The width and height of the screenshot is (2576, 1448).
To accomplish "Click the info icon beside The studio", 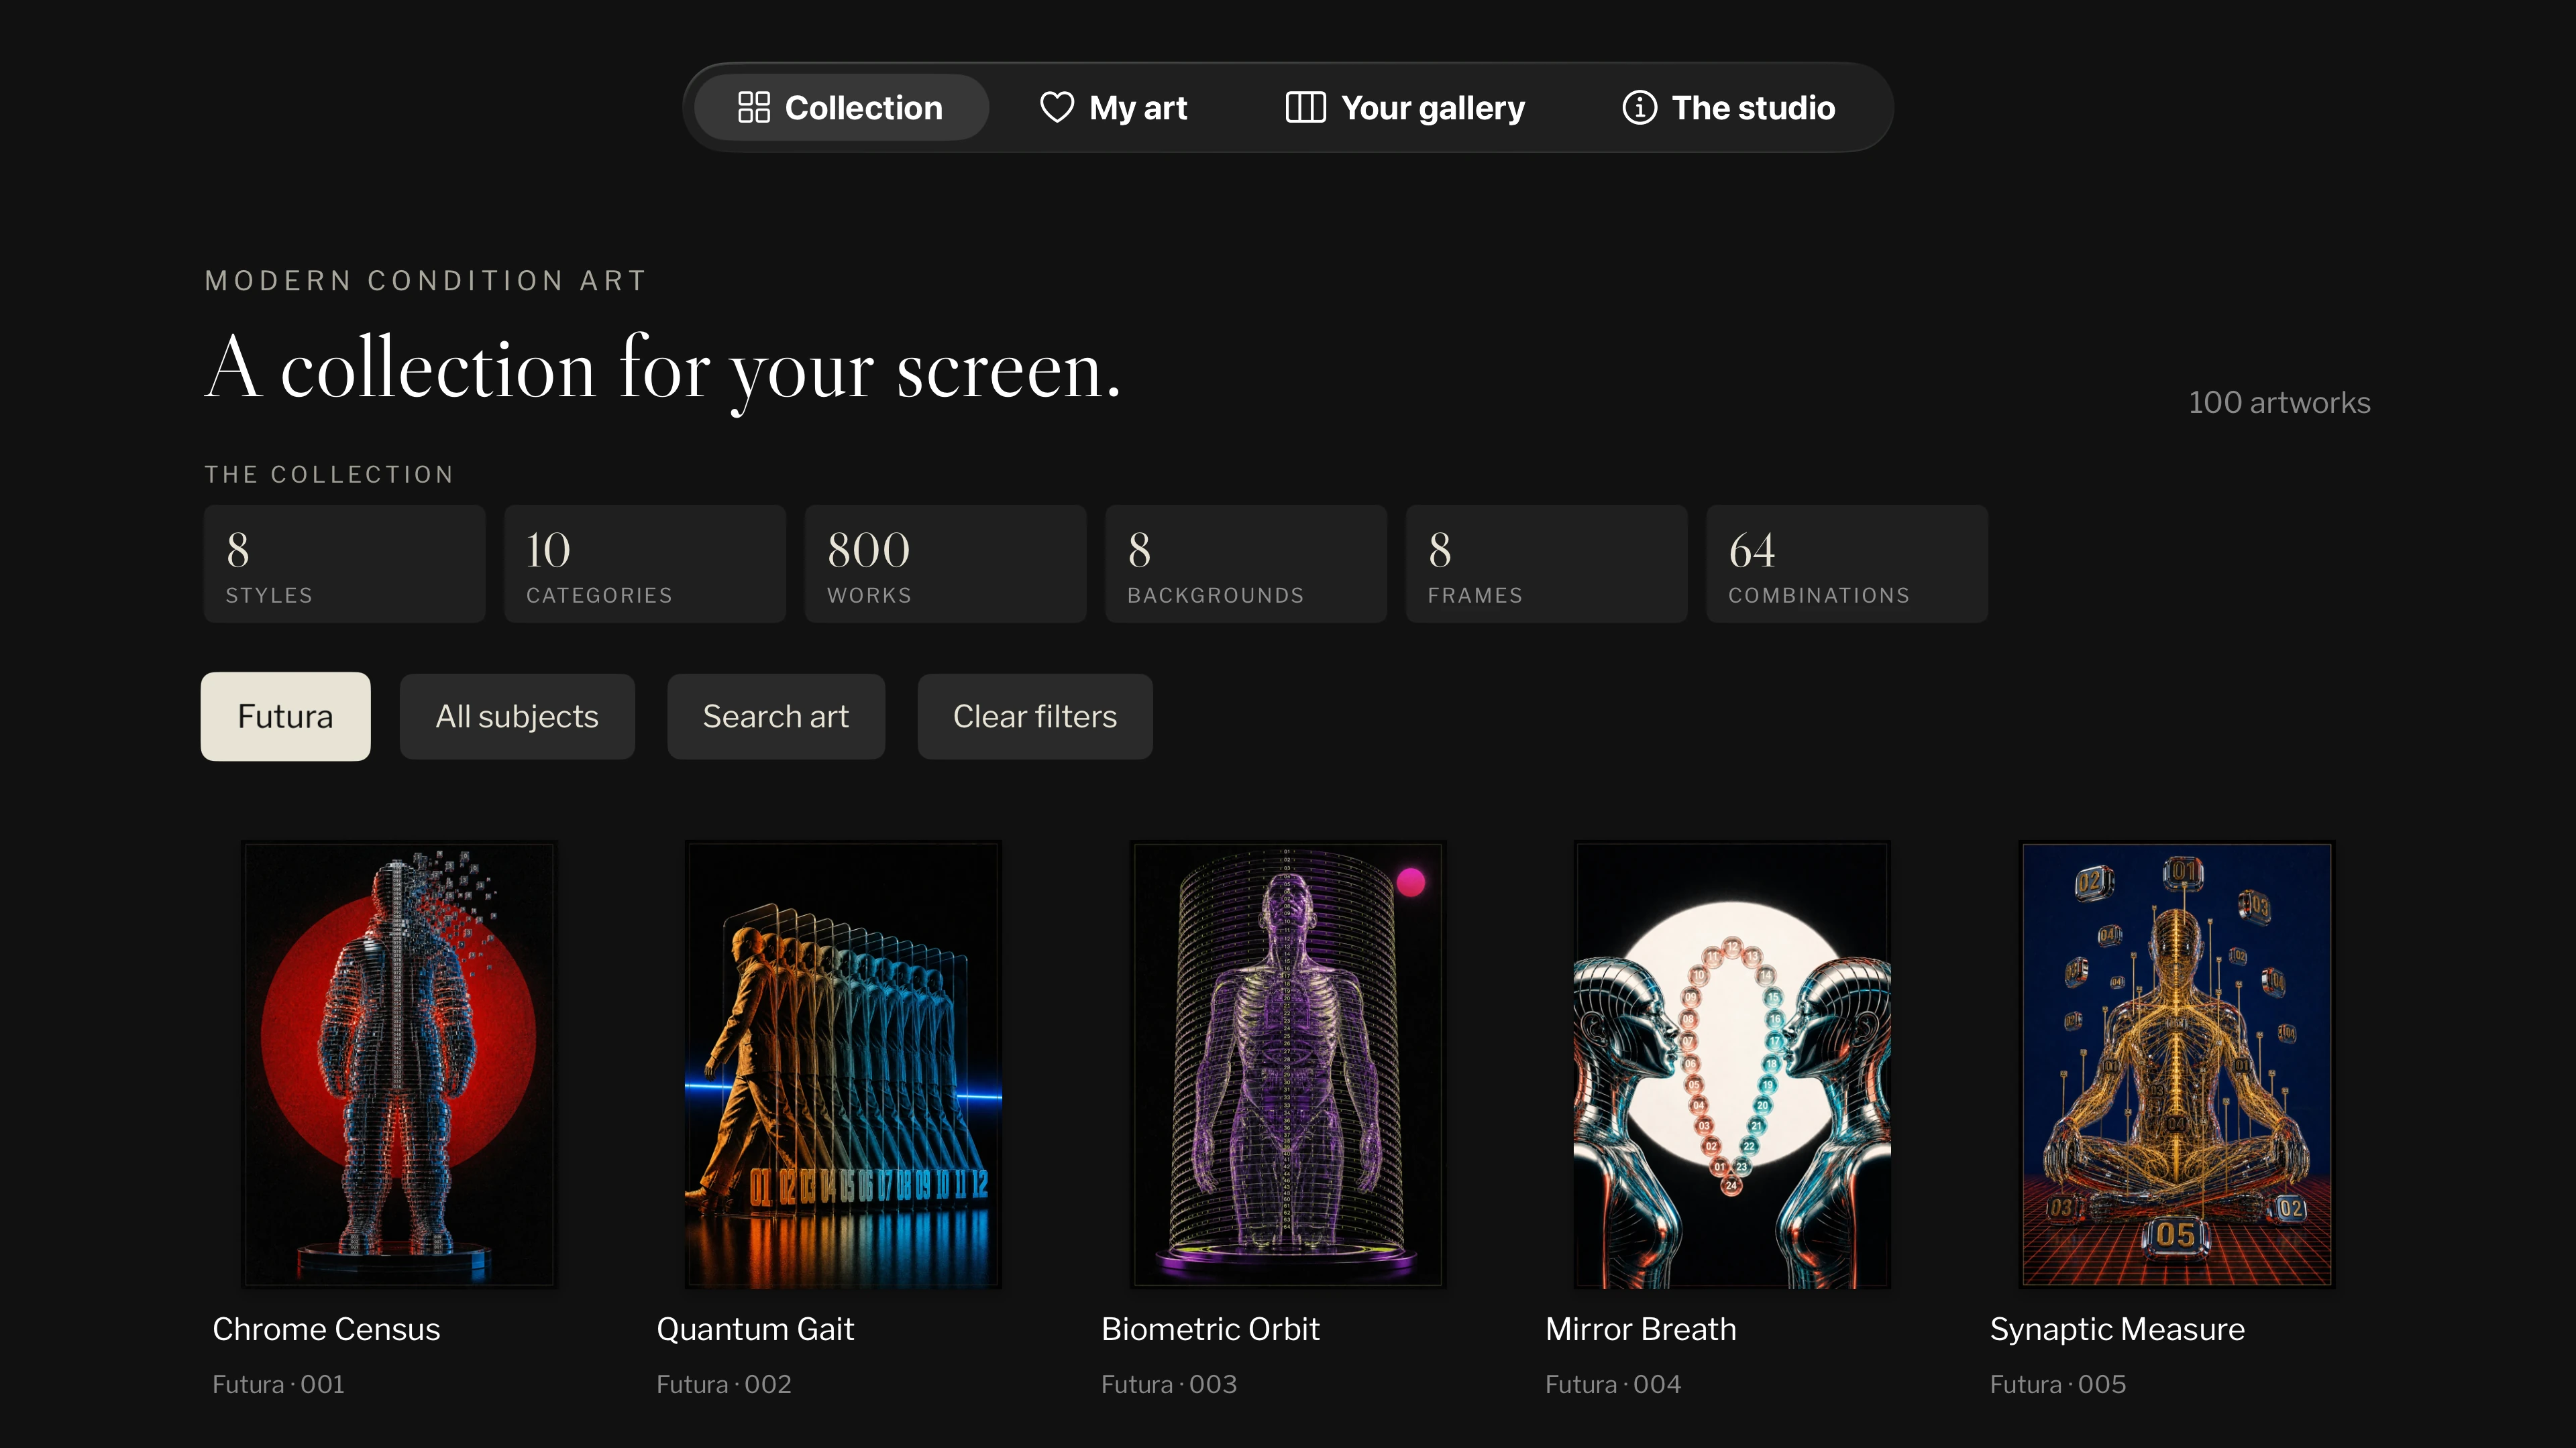I will pyautogui.click(x=1639, y=107).
